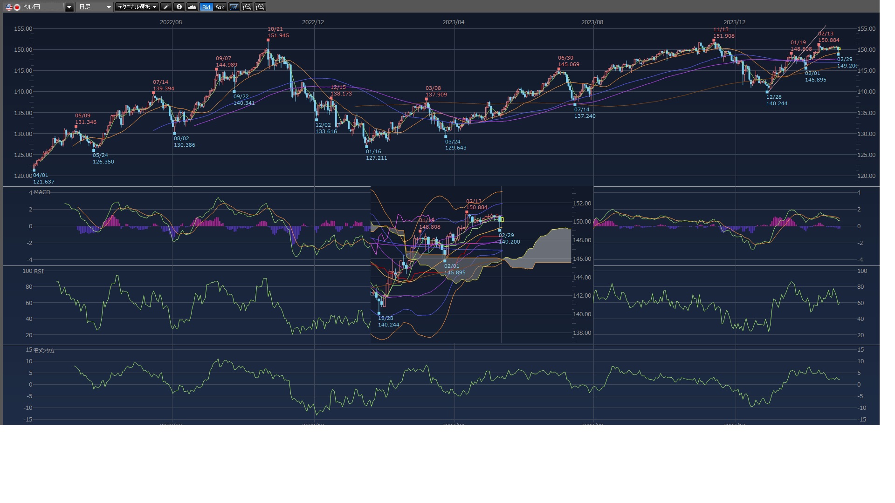
Task: Click the info (i) icon
Action: coord(179,7)
